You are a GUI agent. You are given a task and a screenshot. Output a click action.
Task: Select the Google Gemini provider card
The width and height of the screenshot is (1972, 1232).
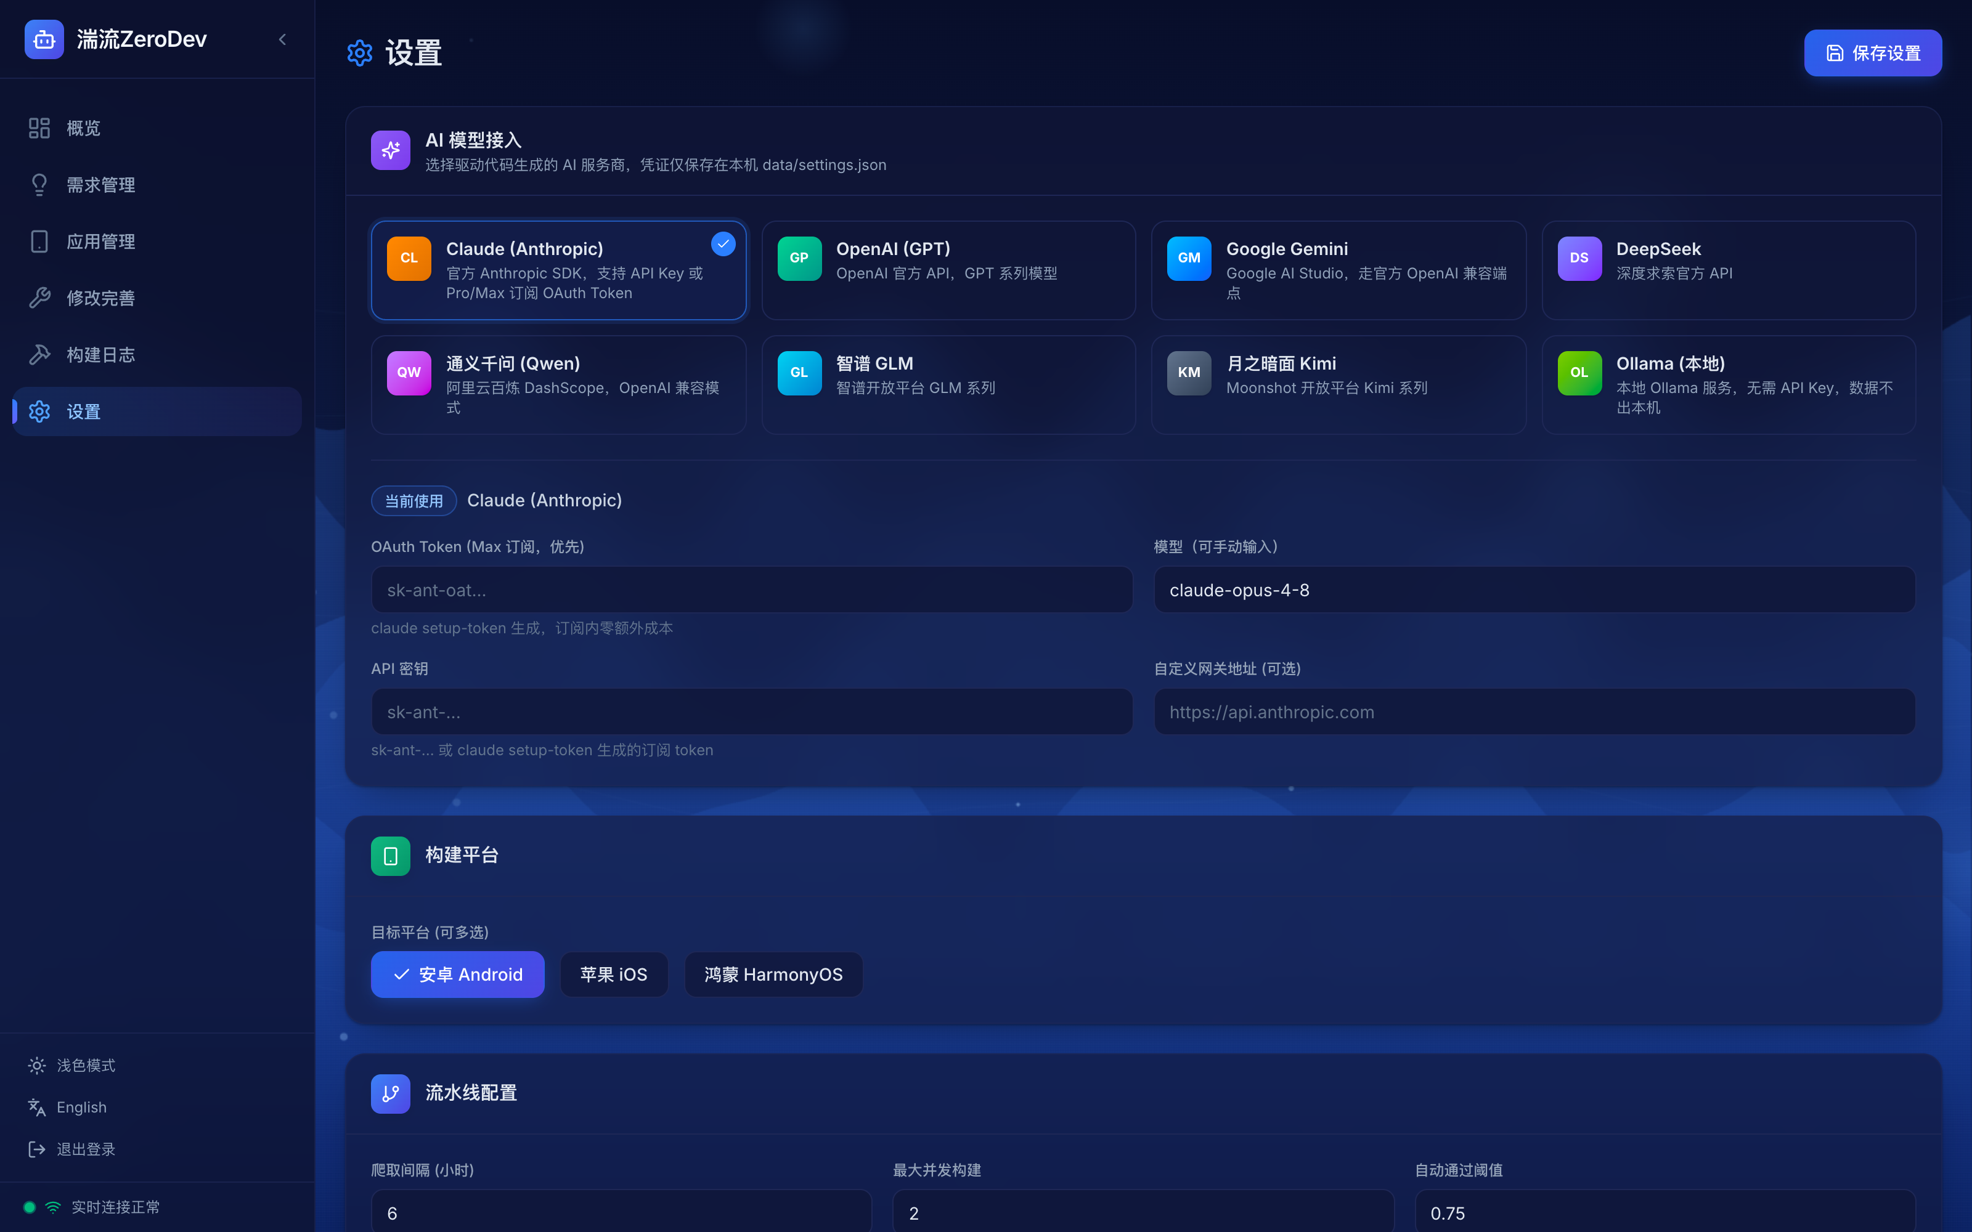pyautogui.click(x=1338, y=270)
